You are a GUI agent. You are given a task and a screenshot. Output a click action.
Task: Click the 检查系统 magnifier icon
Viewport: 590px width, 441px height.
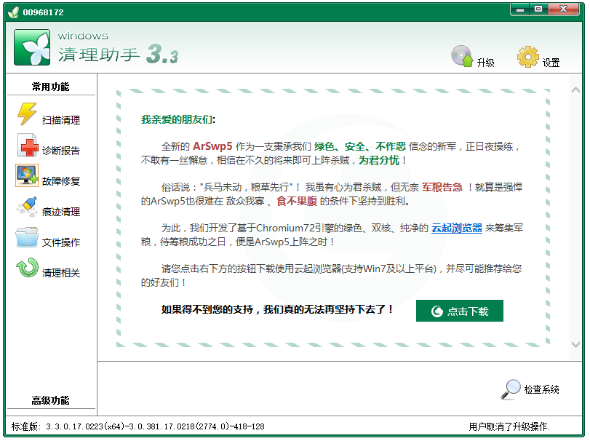pos(511,389)
